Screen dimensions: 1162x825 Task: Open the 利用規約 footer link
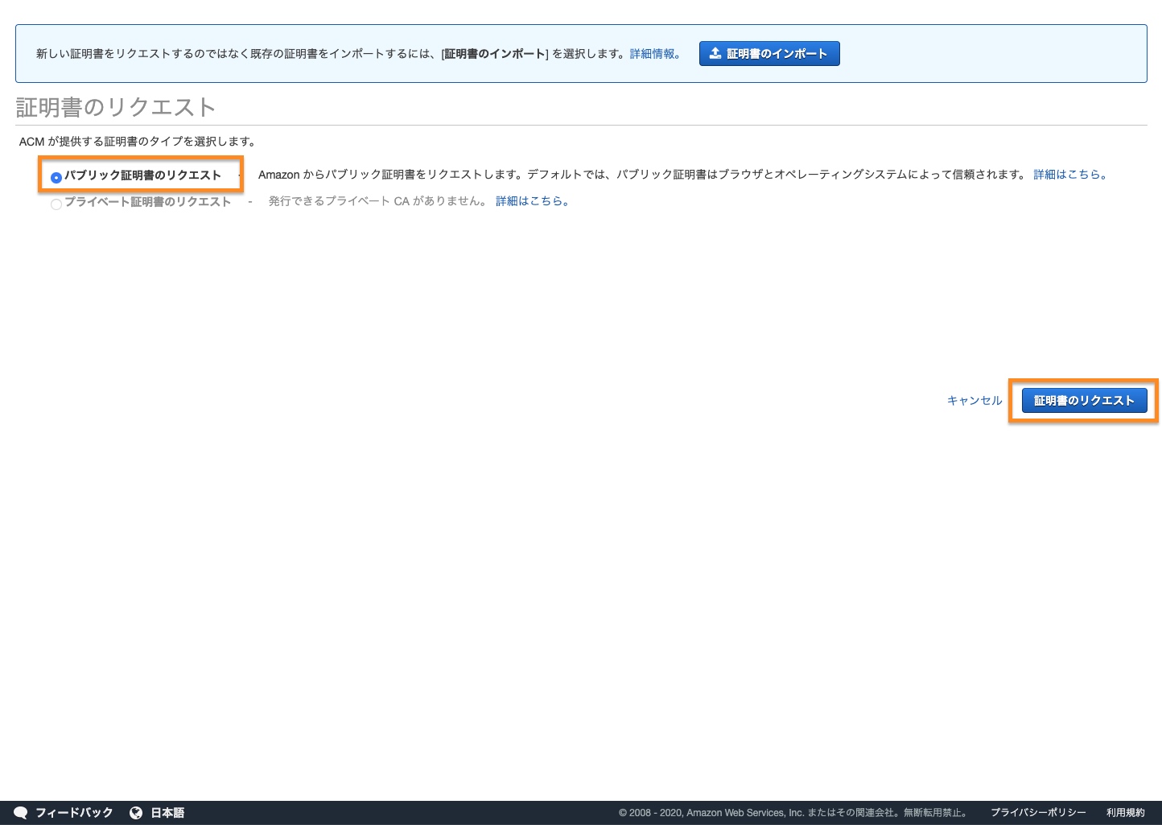pyautogui.click(x=1125, y=813)
